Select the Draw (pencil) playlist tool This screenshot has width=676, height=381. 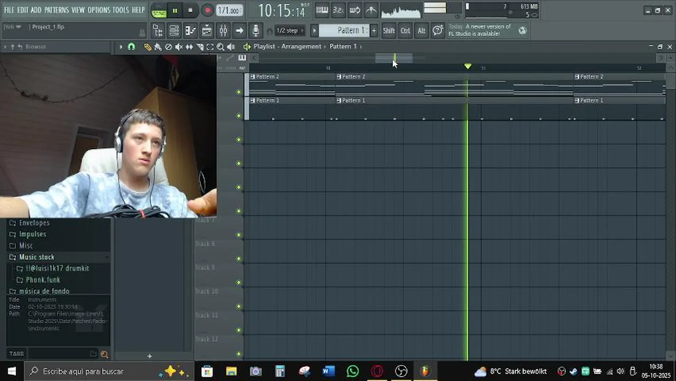pos(148,47)
